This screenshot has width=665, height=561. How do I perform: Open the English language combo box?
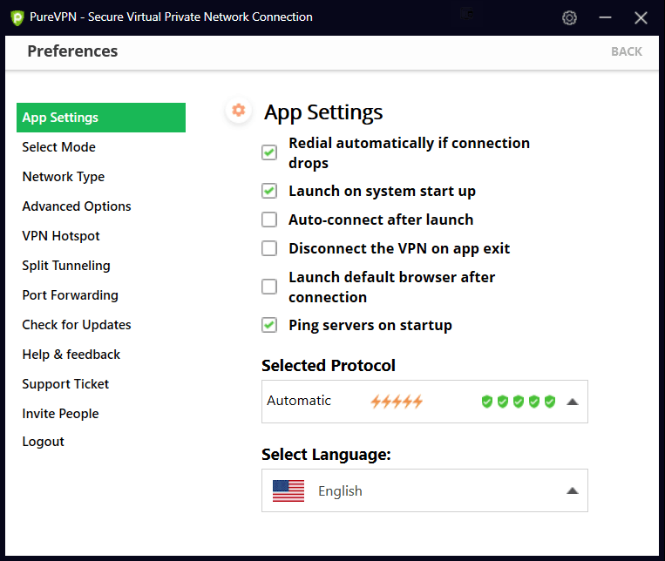click(424, 490)
